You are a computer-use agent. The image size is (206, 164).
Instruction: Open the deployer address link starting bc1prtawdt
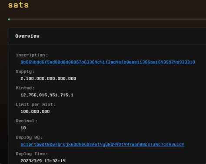tap(103, 144)
